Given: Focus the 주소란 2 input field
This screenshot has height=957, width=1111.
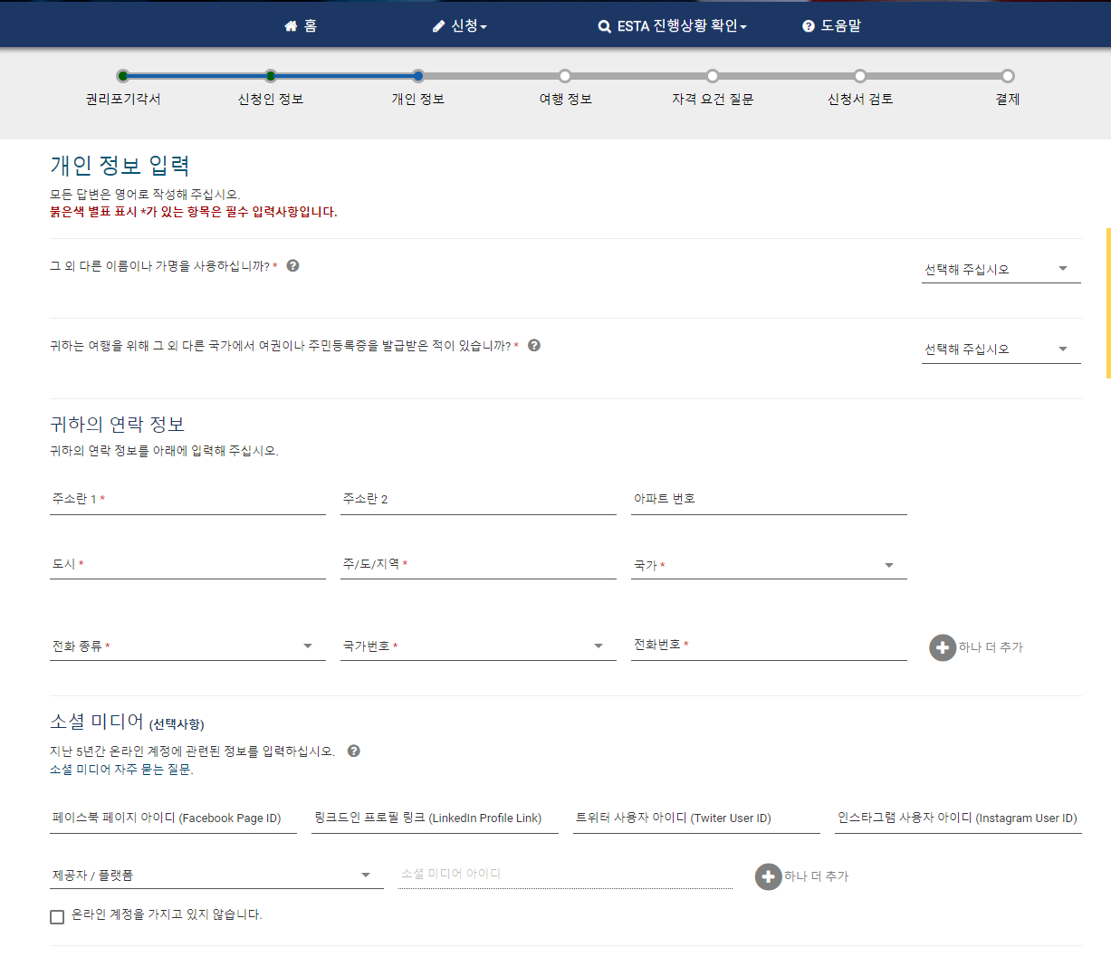Looking at the screenshot, I should (478, 500).
